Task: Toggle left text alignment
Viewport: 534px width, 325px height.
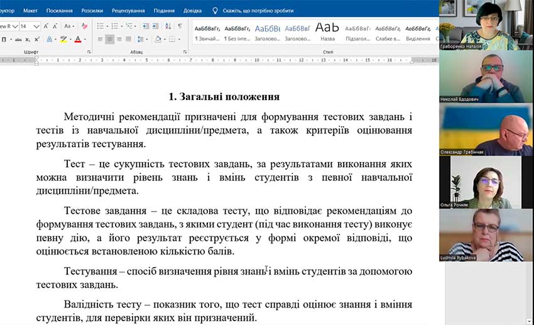Action: (100, 39)
